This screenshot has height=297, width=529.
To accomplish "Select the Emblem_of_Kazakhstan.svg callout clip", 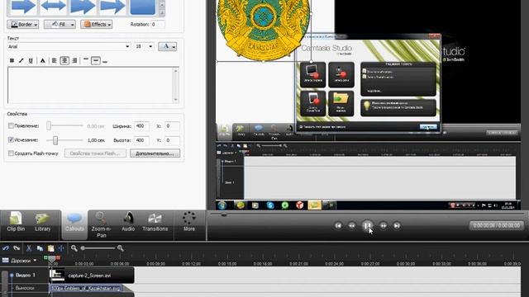I will [86, 289].
